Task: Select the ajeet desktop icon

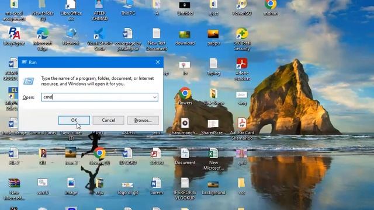Action: (x=213, y=7)
